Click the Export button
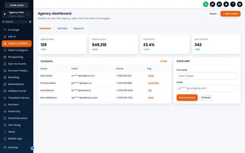The height and width of the screenshot is (153, 245). [x=213, y=14]
